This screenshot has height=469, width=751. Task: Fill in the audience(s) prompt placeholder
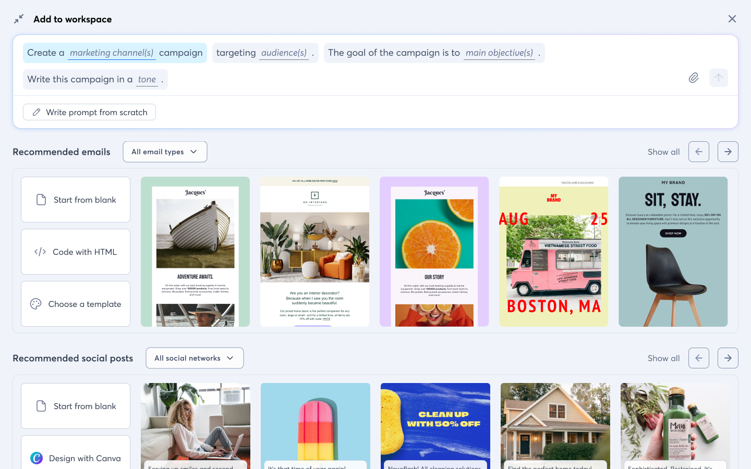point(284,53)
